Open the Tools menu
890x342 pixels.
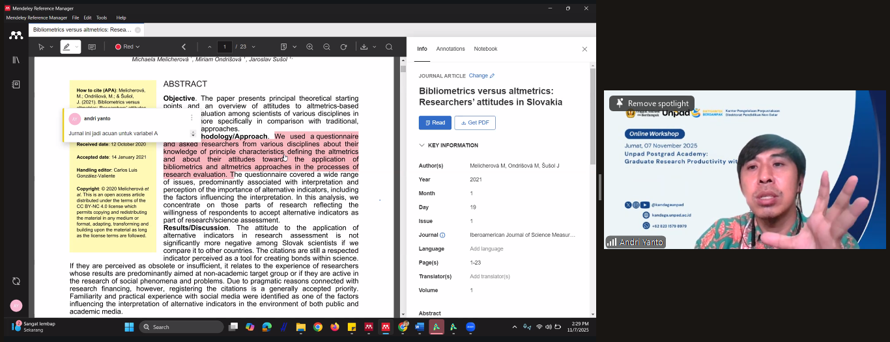[x=102, y=18]
